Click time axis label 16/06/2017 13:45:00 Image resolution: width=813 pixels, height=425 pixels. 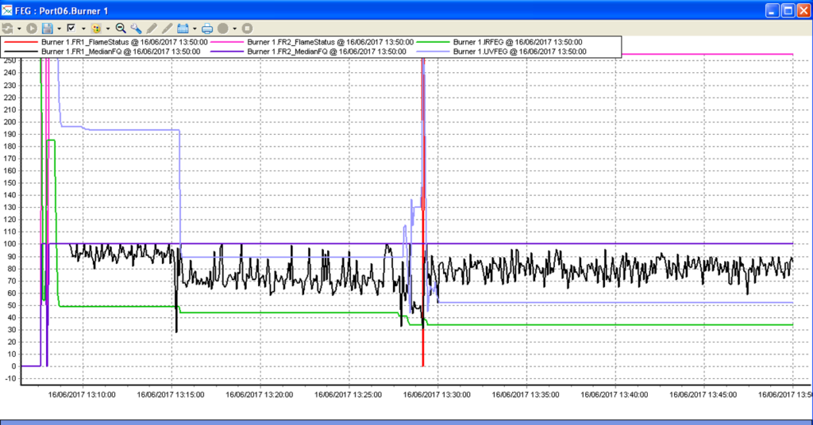click(703, 395)
